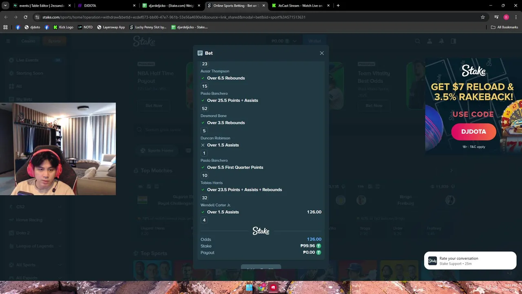Image resolution: width=522 pixels, height=294 pixels.
Task: Select the Ausar Thompson player name
Action: pyautogui.click(x=215, y=71)
